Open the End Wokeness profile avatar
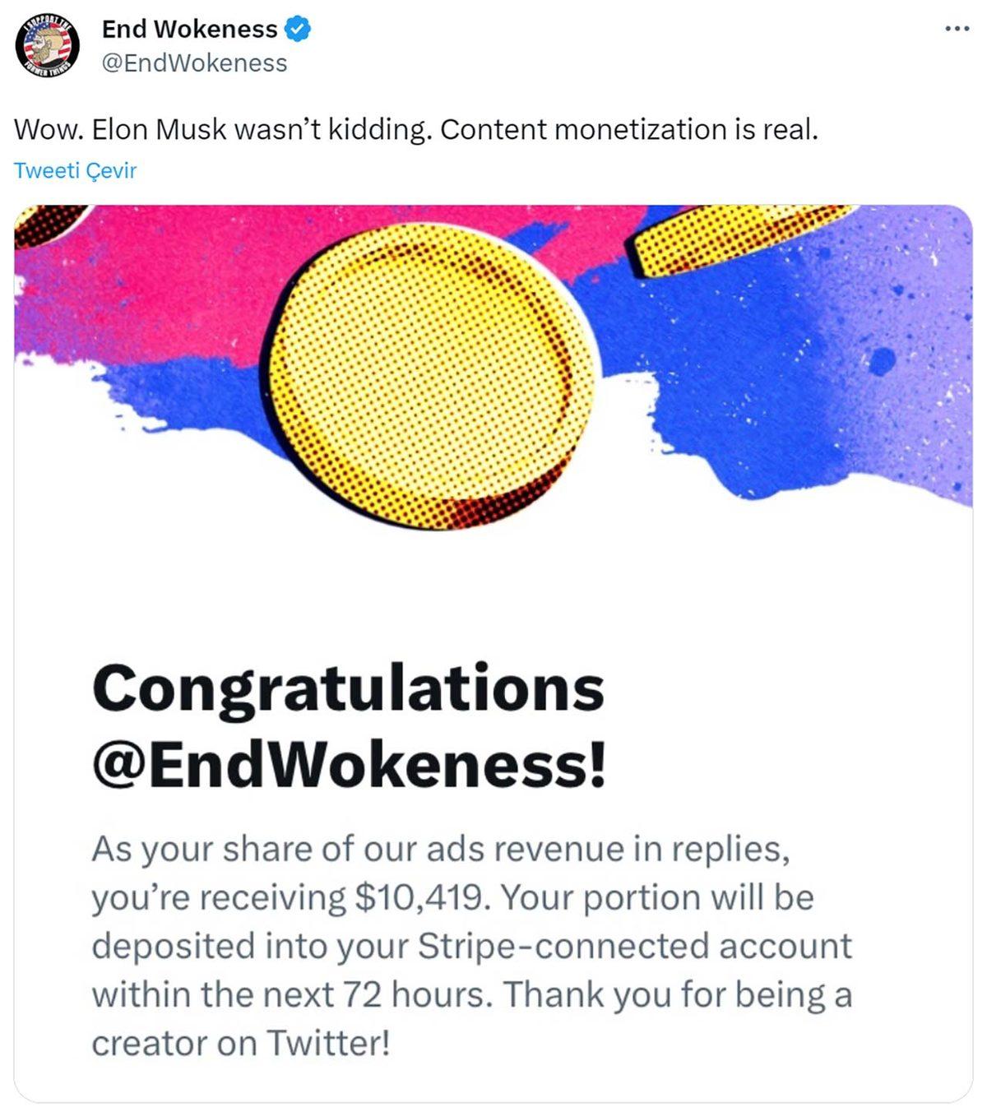 click(x=48, y=45)
